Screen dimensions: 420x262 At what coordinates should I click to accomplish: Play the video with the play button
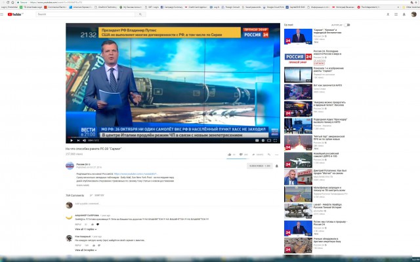point(72,140)
